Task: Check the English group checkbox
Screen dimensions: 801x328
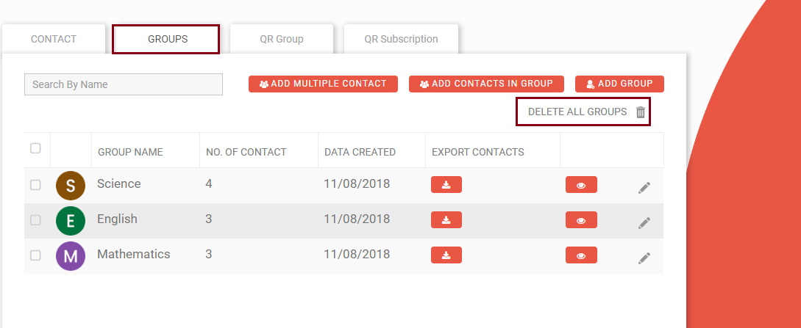Action: (x=35, y=220)
